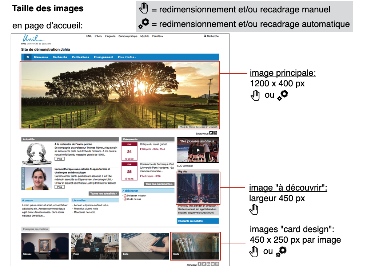Screen dimensions: 371x266
Task: Open the Twitter icon next to Suivez nous
Action: click(x=211, y=133)
